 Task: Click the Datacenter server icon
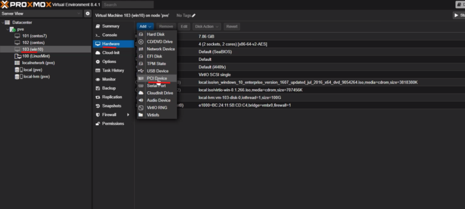click(x=7, y=23)
